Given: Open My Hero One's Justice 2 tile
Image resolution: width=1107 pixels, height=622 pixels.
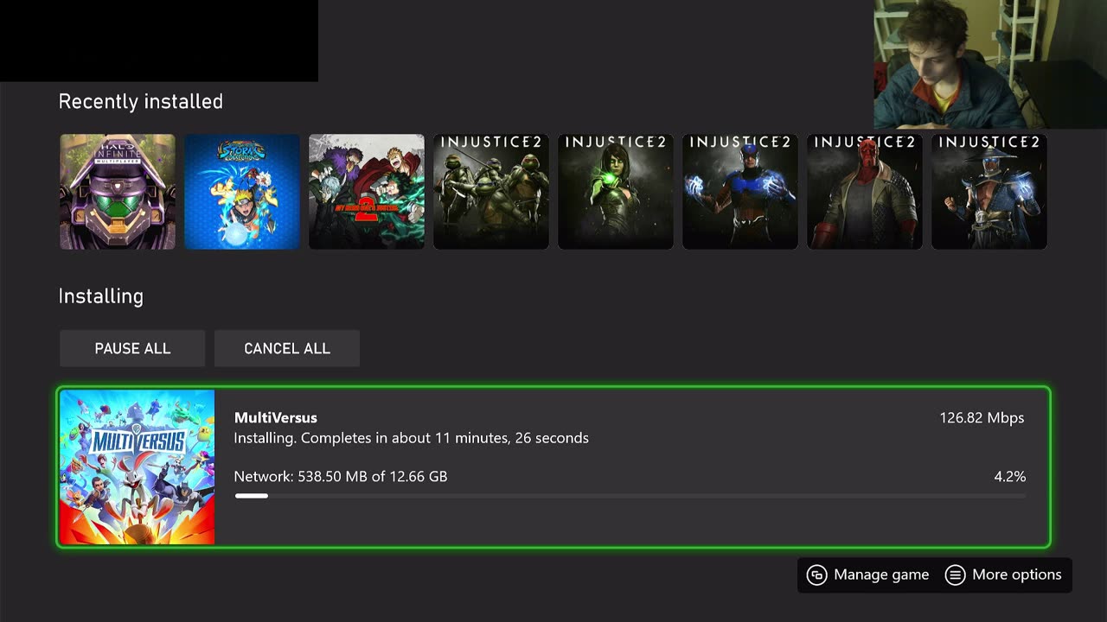Looking at the screenshot, I should [367, 192].
